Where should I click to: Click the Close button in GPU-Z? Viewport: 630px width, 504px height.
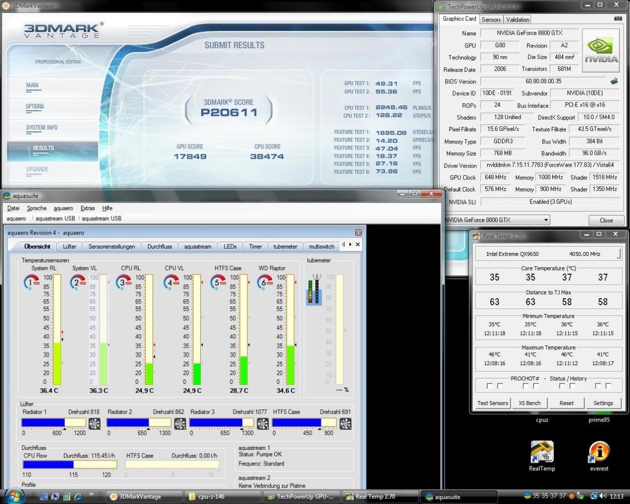(x=606, y=220)
